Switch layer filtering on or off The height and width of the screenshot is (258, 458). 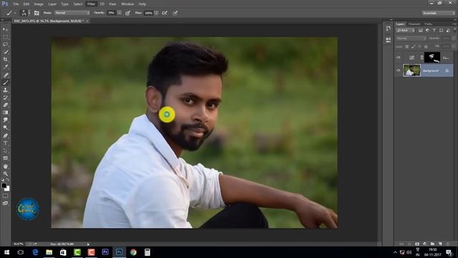[x=455, y=30]
